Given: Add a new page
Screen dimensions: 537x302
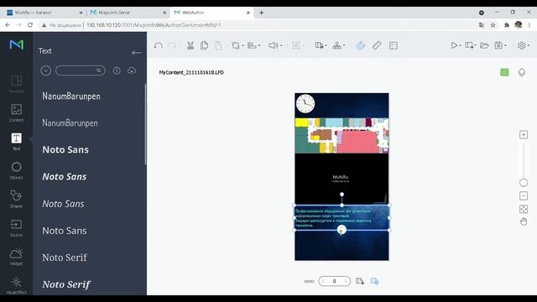Looking at the screenshot, I should click(360, 281).
